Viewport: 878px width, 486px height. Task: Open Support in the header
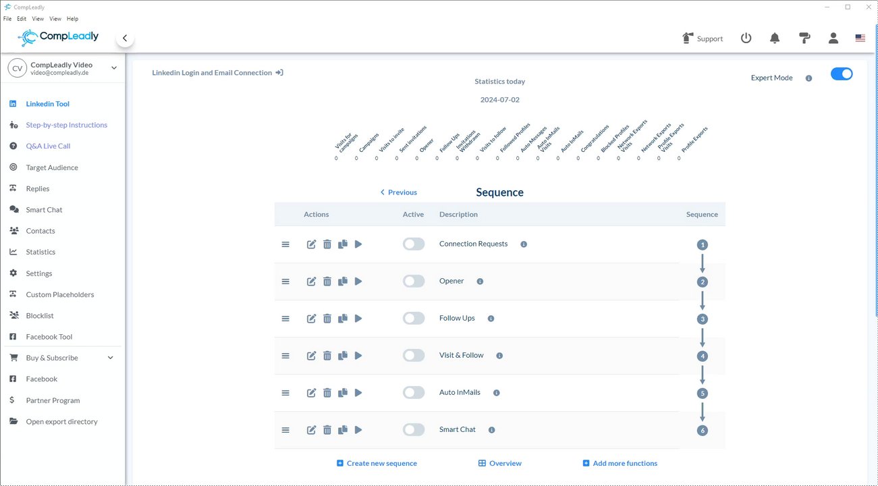point(703,38)
